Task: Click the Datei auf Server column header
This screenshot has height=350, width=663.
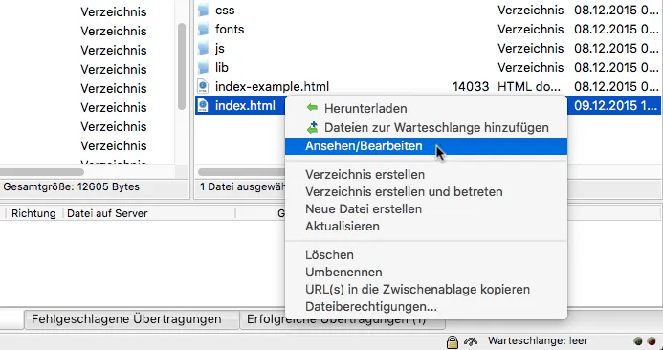Action: pyautogui.click(x=149, y=213)
